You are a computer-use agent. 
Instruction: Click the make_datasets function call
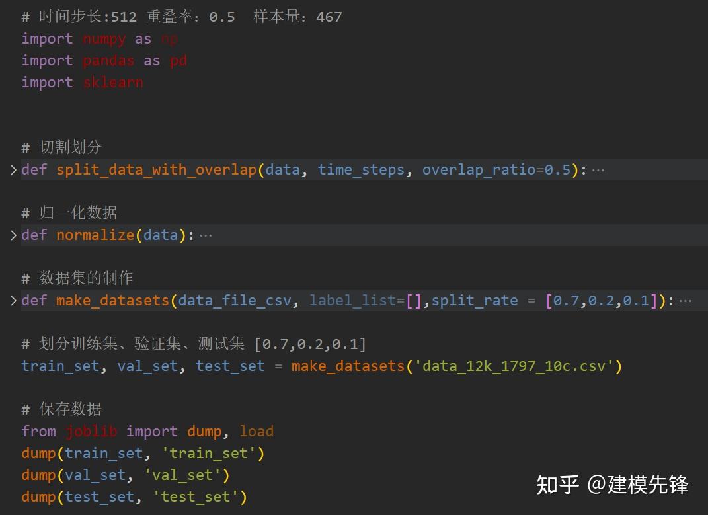click(x=348, y=366)
